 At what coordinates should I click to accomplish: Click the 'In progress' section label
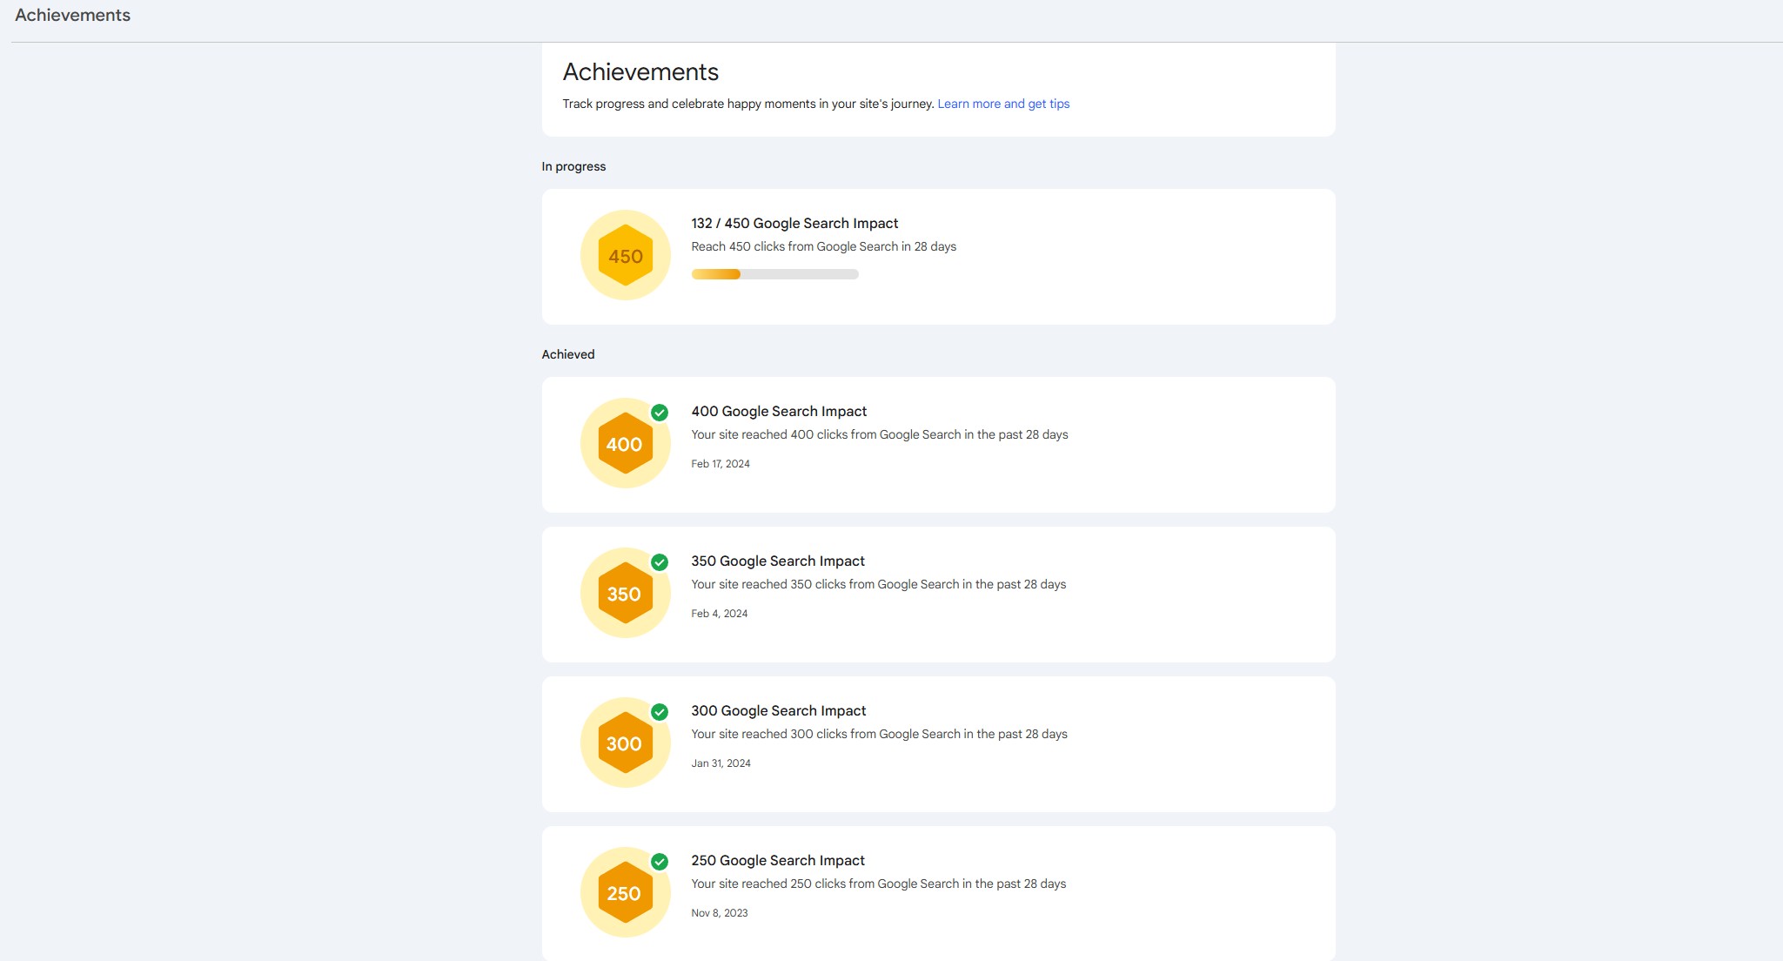click(x=573, y=166)
